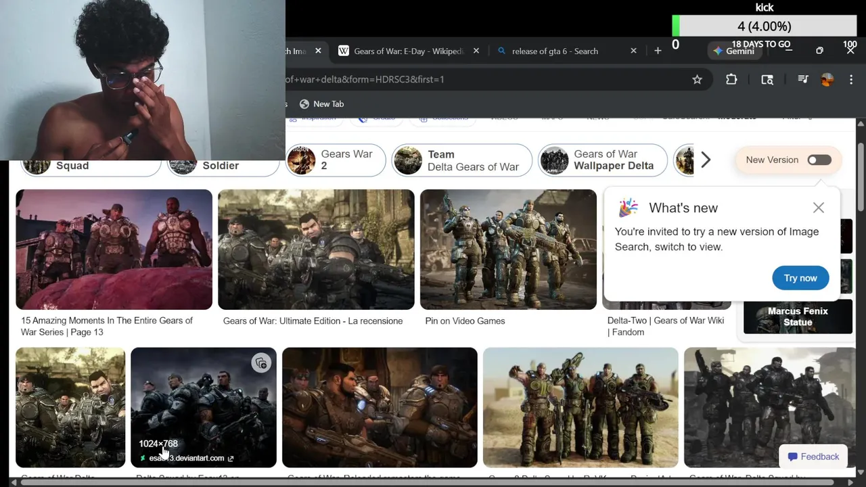
Task: Click the Feedback button
Action: click(813, 457)
